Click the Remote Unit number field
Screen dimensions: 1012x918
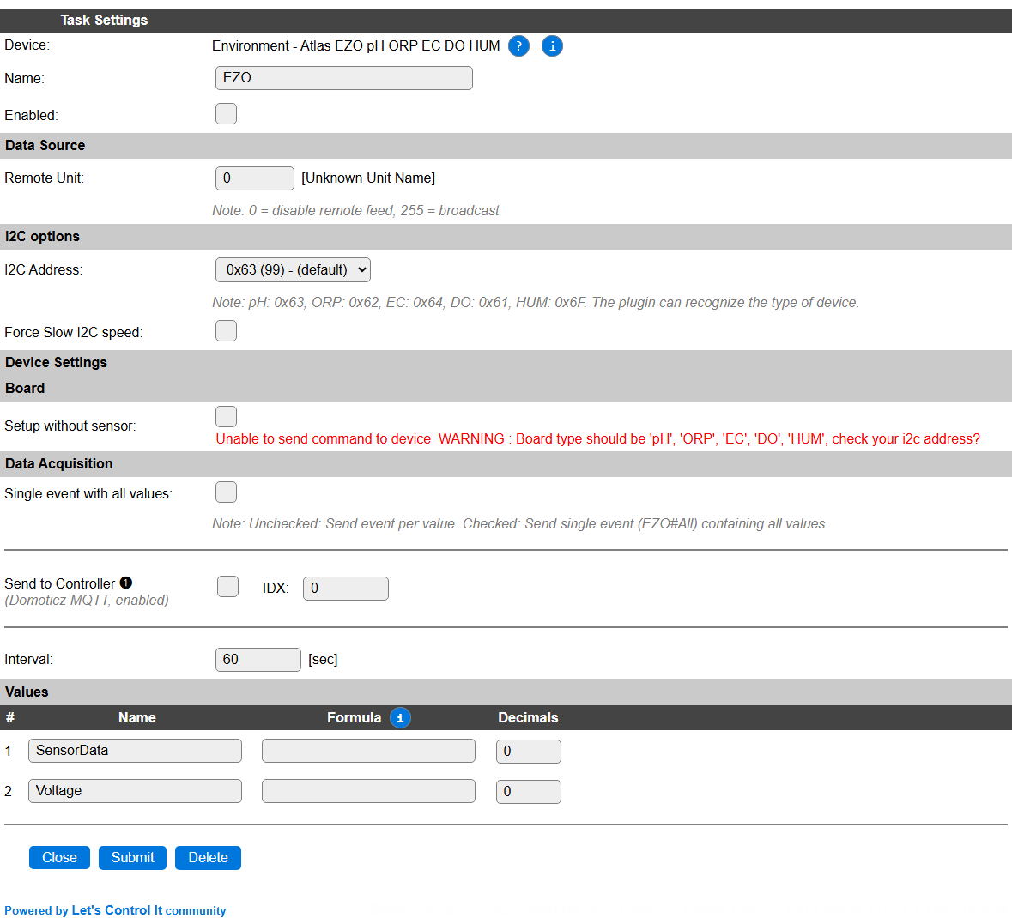[255, 178]
